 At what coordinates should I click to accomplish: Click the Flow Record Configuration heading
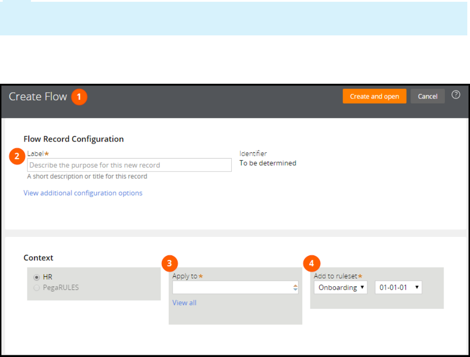click(74, 139)
